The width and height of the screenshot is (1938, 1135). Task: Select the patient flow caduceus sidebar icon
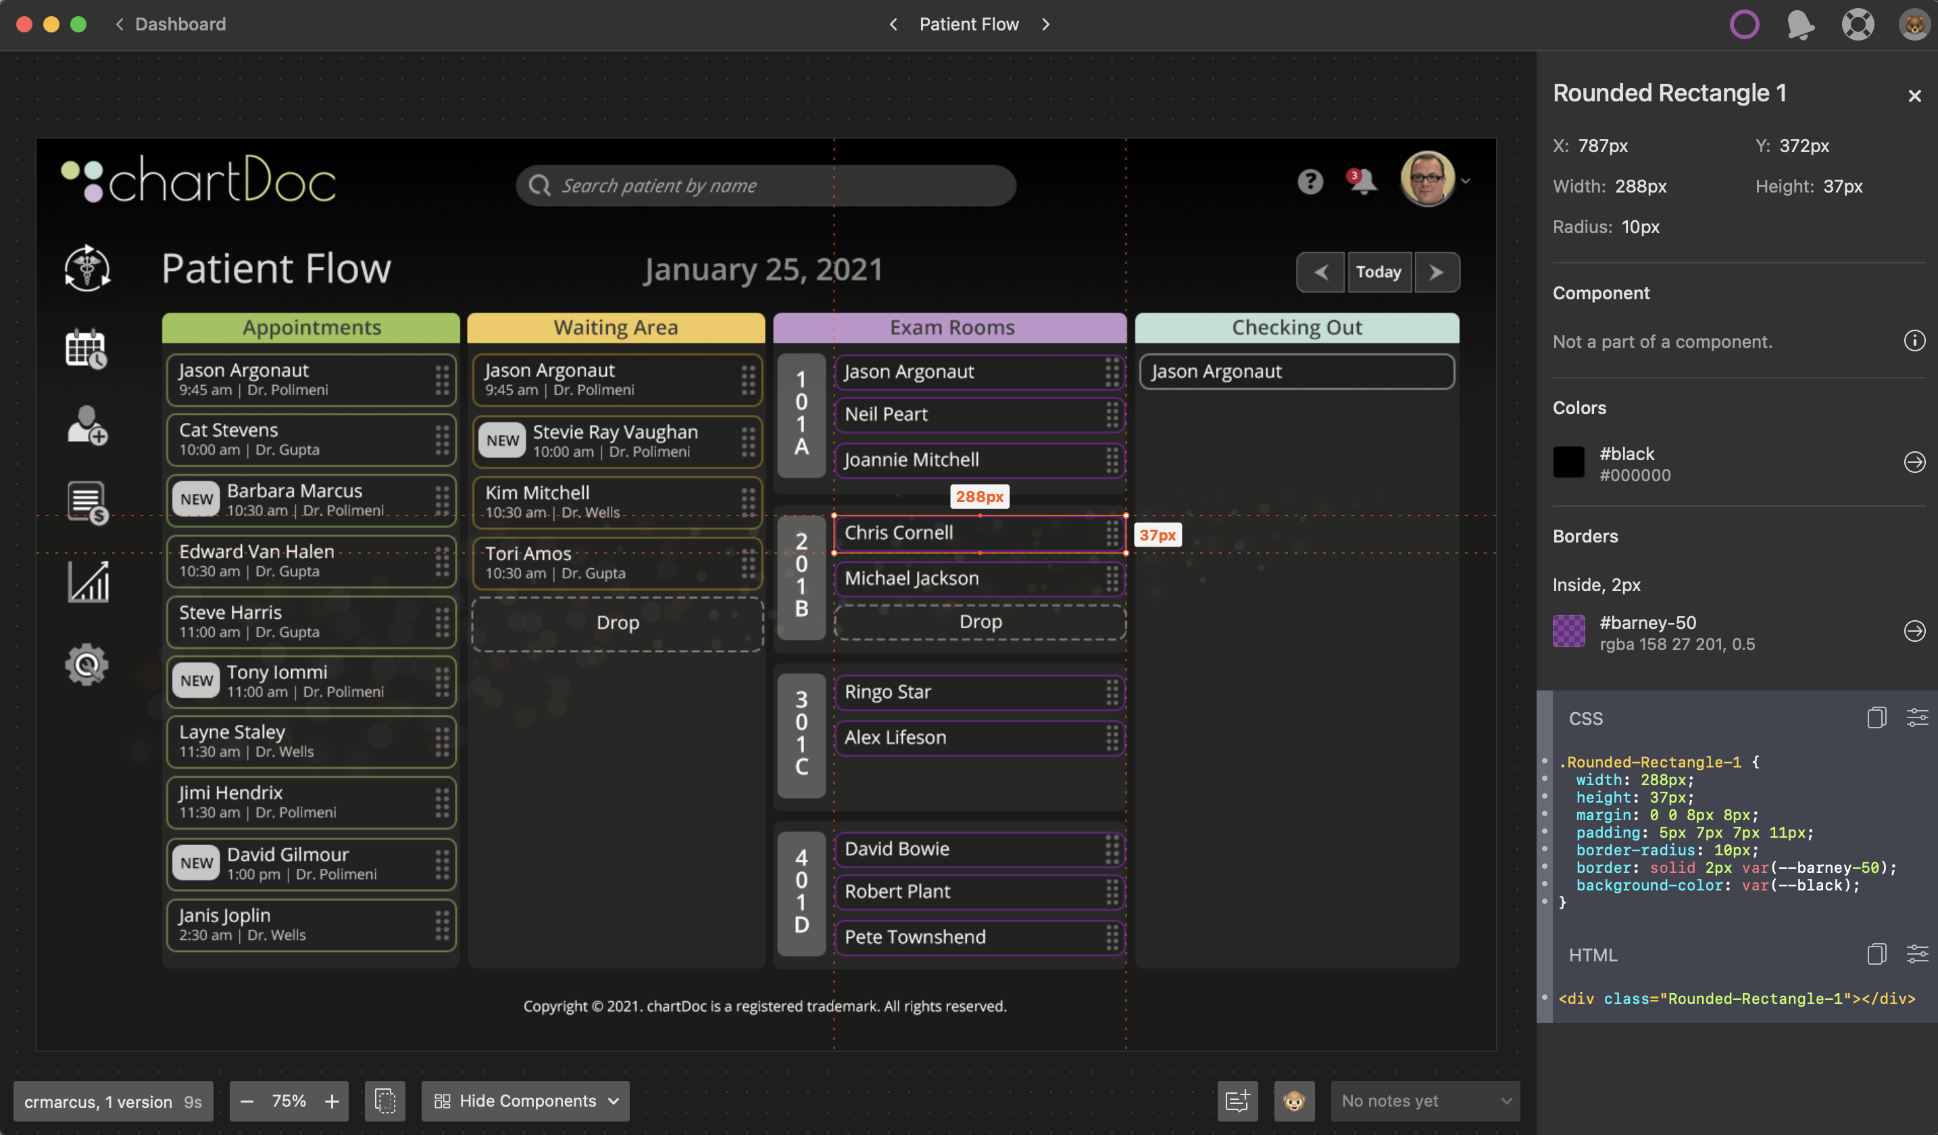(87, 268)
